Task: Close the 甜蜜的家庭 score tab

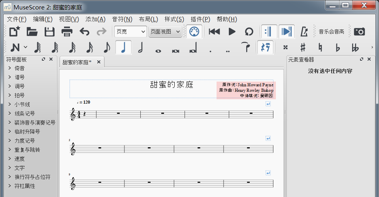Action: pyautogui.click(x=99, y=62)
